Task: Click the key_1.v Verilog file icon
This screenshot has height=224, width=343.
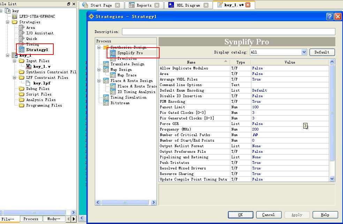Action: click(29, 66)
